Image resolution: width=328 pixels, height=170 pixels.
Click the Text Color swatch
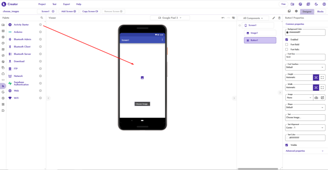[x=287, y=138]
